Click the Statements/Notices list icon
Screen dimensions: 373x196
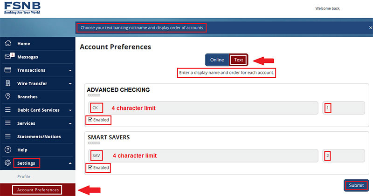[x=8, y=136]
